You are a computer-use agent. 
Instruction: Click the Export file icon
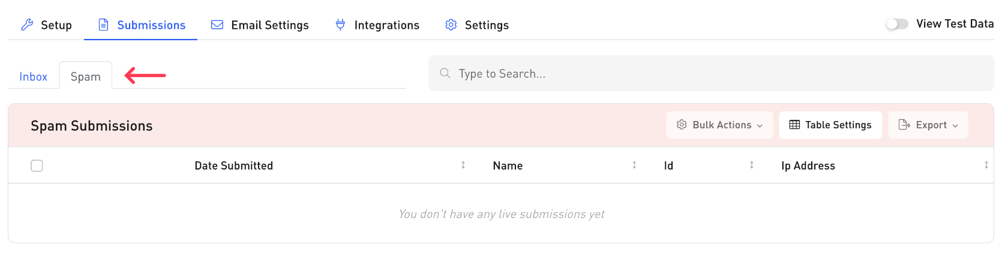click(x=904, y=125)
